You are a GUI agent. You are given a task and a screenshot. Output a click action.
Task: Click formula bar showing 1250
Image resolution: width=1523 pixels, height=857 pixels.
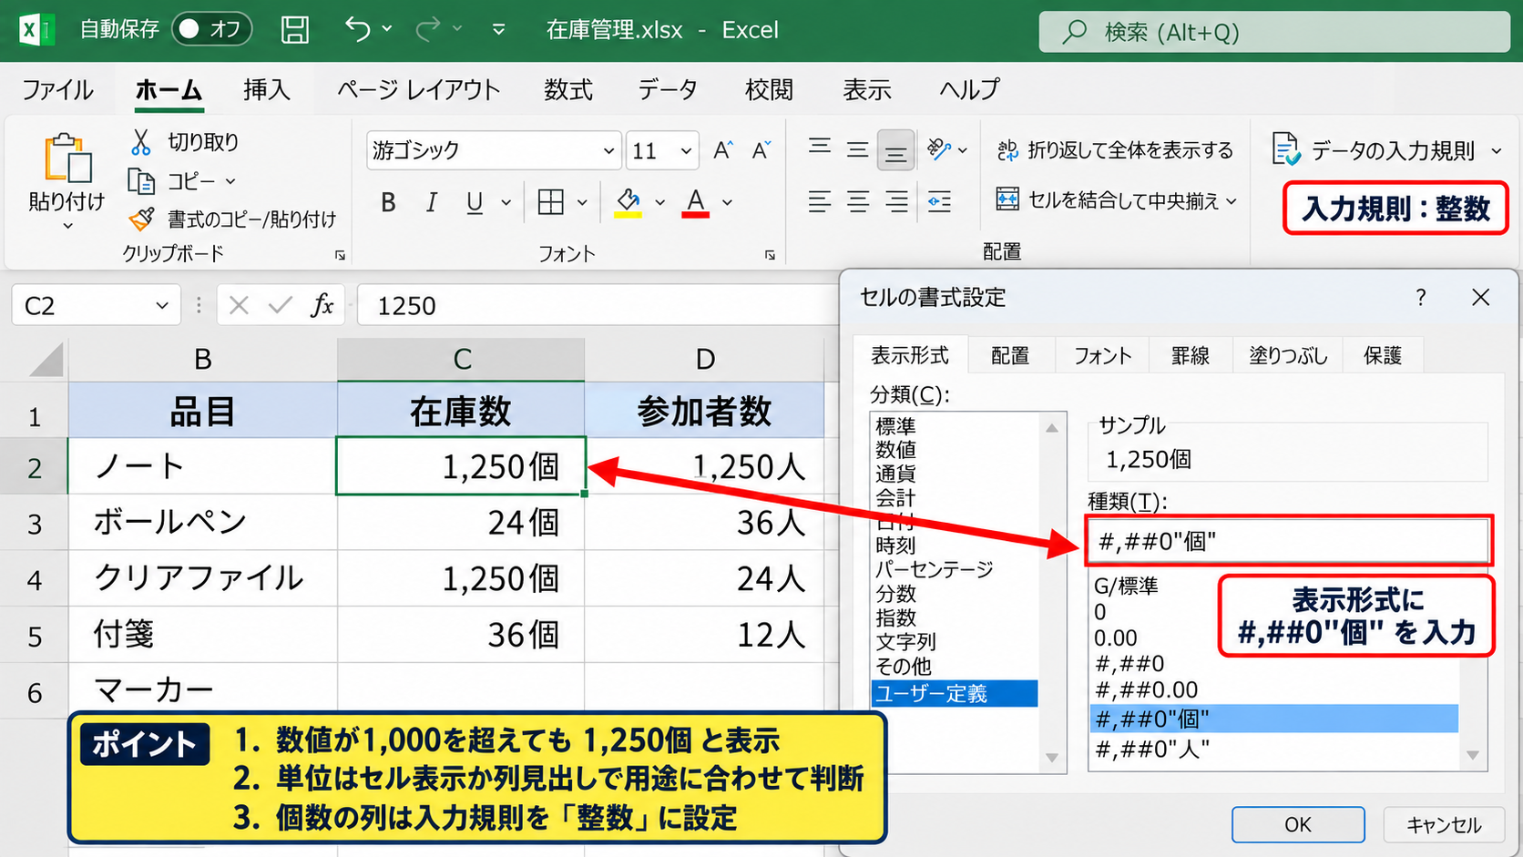coord(598,305)
